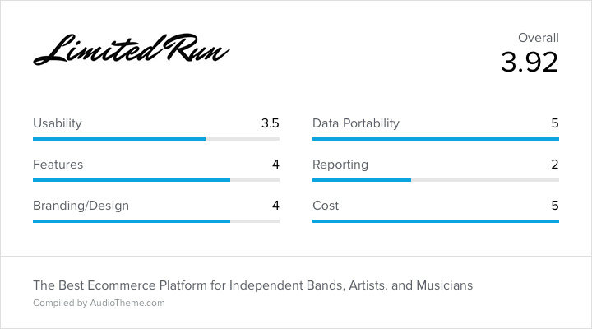Click the 3.5 Usability score
Viewport: 592px width, 329px height.
pyautogui.click(x=271, y=123)
